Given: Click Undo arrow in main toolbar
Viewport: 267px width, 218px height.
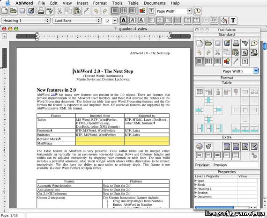Looking at the screenshot, I should [96, 11].
